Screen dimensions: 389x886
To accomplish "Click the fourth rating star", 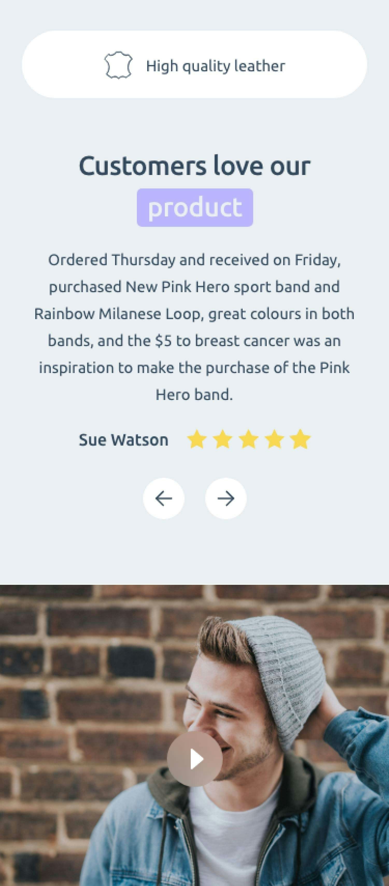I will click(274, 439).
